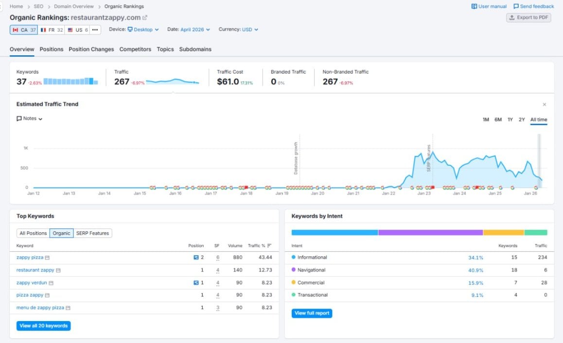Click Domain Overview in the breadcrumb
Viewport: 563px width, 343px height.
pyautogui.click(x=73, y=6)
